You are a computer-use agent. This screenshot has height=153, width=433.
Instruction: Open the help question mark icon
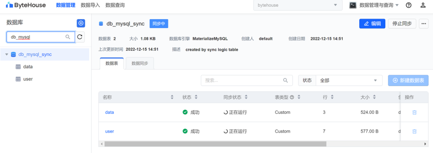(409, 5)
